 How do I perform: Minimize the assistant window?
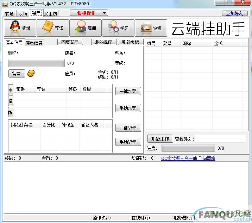coord(220,2)
